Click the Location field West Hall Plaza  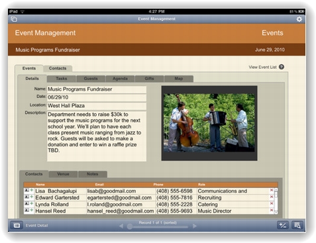97,106
